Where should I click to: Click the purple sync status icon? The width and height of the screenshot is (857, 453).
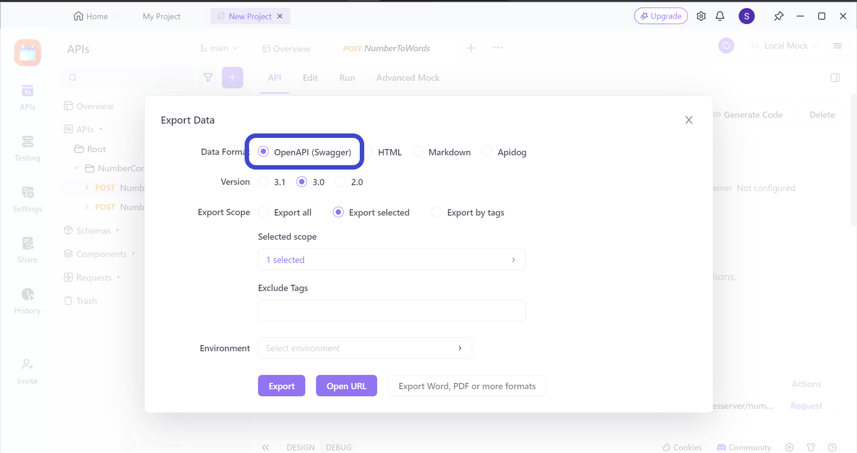pyautogui.click(x=726, y=46)
